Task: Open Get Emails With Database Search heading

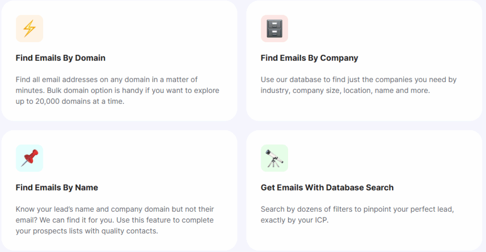Action: point(327,188)
